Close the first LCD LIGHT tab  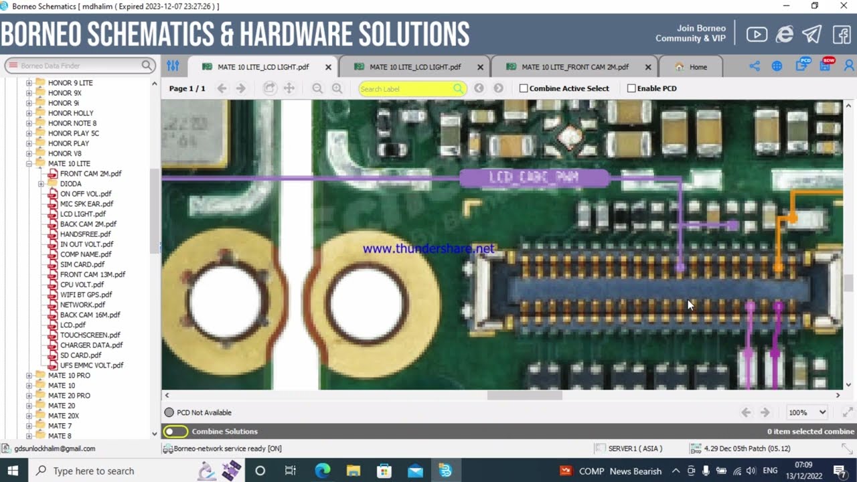coord(328,67)
